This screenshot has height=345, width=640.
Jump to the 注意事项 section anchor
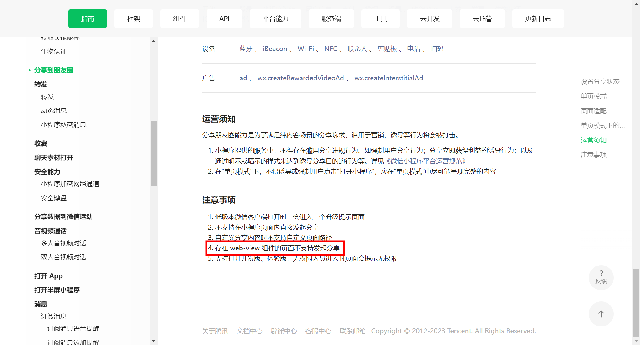click(x=593, y=155)
